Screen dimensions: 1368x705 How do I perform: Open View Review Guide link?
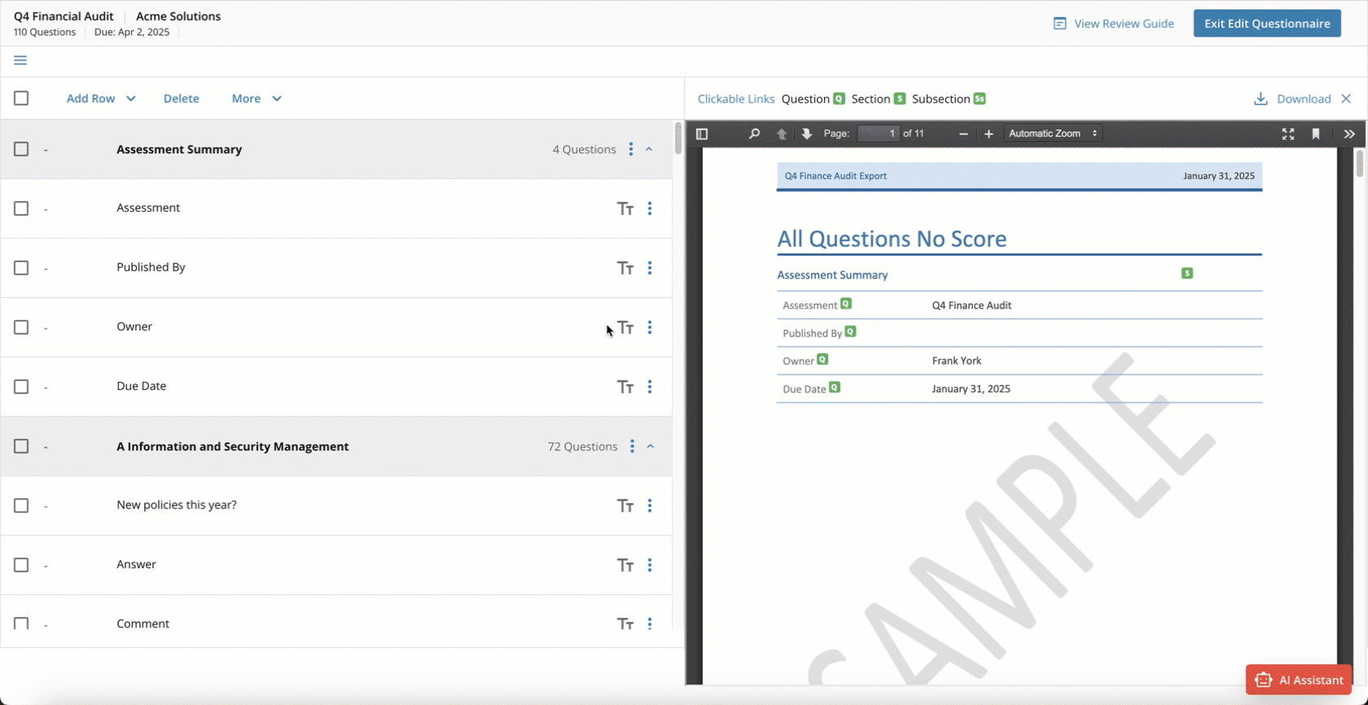pos(1114,24)
